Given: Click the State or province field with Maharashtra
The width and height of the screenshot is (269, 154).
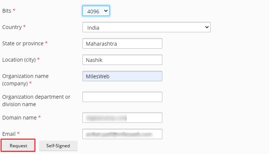Looking at the screenshot, I should click(122, 43).
